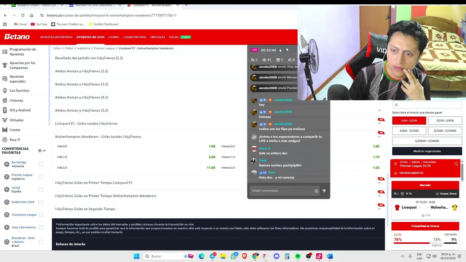Check the LaLiga favorite checkbox

click(x=41, y=189)
